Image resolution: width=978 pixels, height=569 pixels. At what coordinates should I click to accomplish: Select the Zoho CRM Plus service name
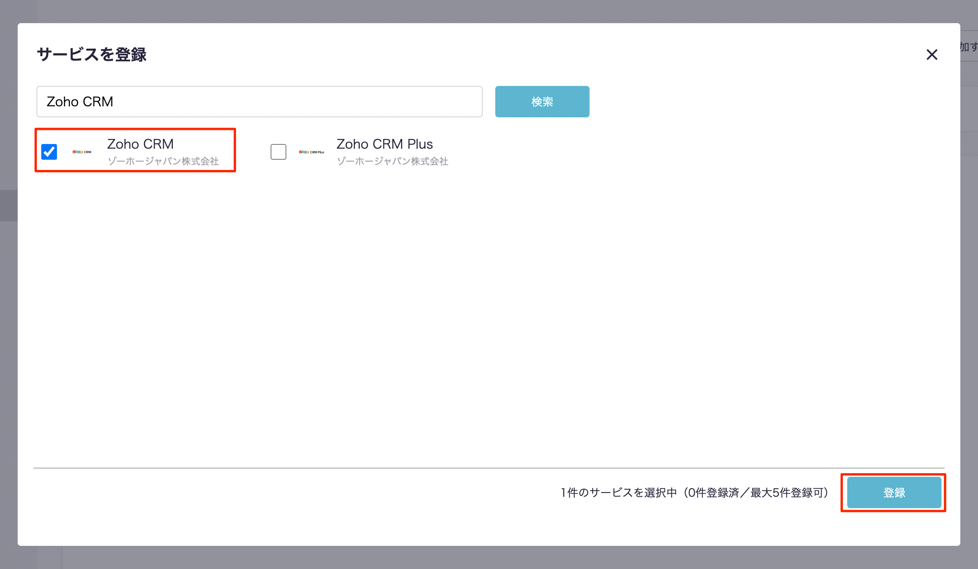point(385,144)
